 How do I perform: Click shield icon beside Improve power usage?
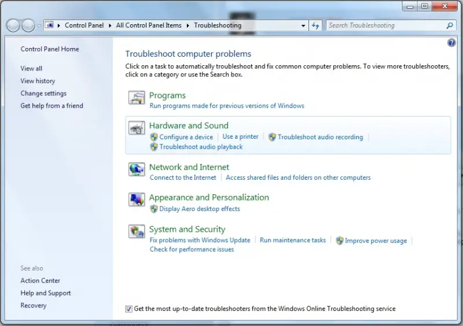[x=340, y=240]
